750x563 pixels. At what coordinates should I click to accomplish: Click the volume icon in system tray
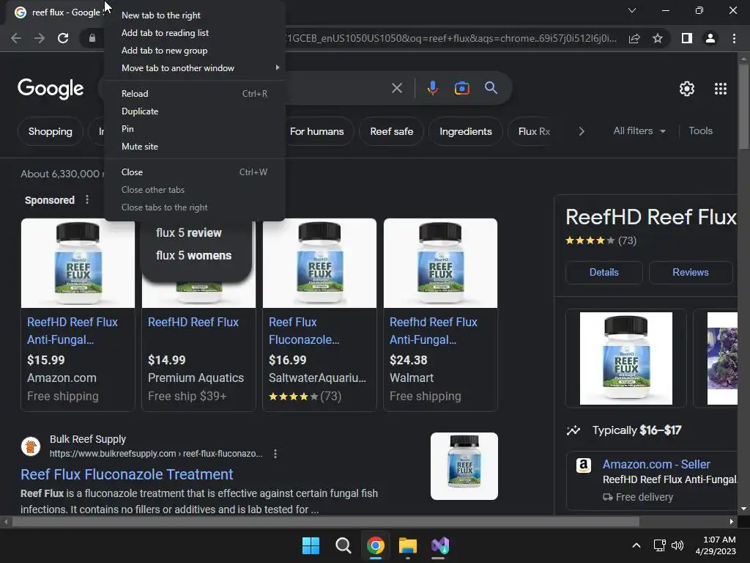[x=677, y=545]
